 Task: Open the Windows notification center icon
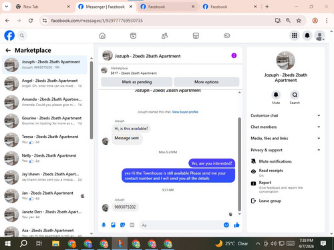323,243
